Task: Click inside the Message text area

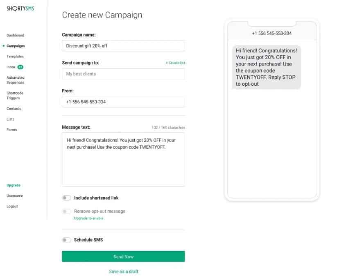Action: [123, 159]
